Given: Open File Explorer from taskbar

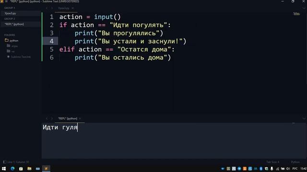Looking at the screenshot, I should click(29, 169).
